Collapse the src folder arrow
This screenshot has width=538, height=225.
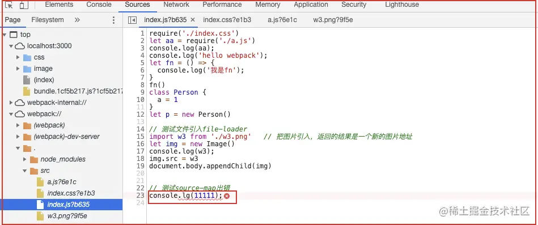pyautogui.click(x=25, y=171)
